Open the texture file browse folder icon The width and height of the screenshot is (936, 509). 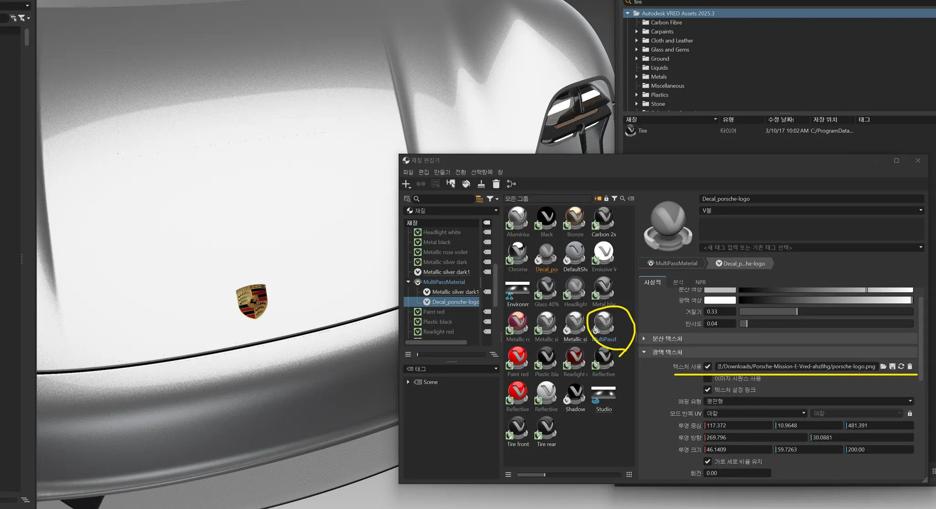click(883, 367)
